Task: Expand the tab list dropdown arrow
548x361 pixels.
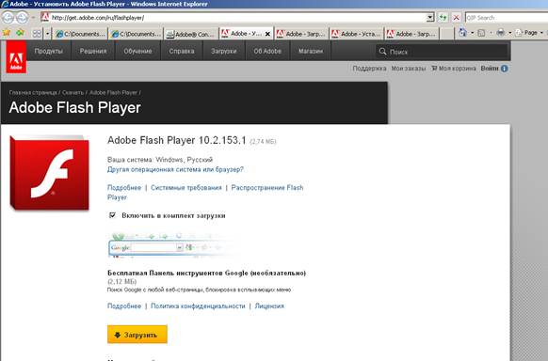Action: tap(47, 34)
